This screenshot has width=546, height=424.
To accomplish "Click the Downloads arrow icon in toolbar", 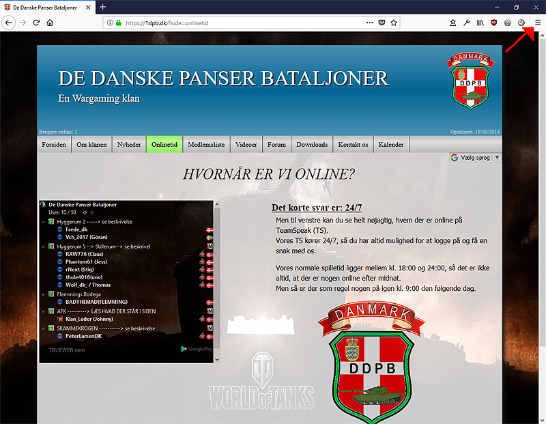I will 453,23.
